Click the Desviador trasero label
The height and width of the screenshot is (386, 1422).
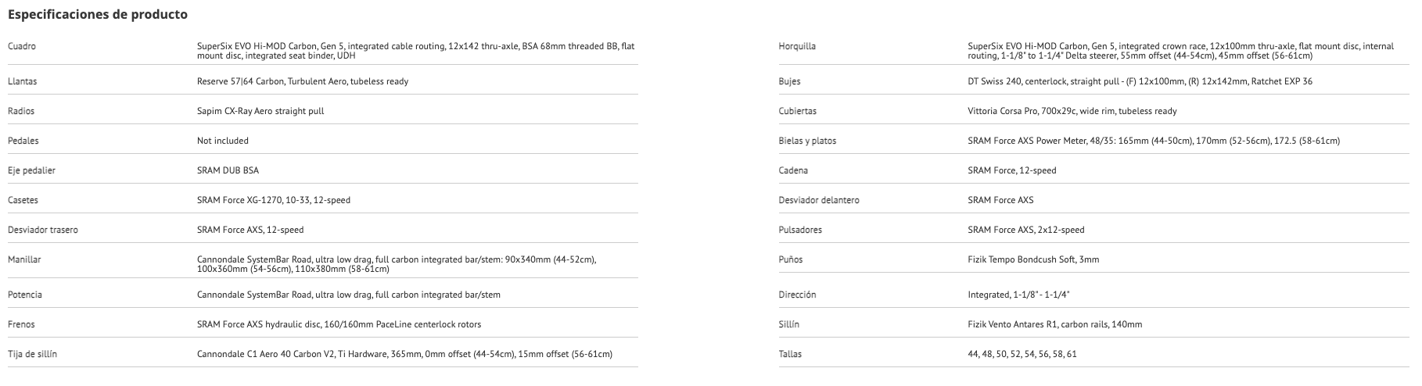pyautogui.click(x=42, y=230)
